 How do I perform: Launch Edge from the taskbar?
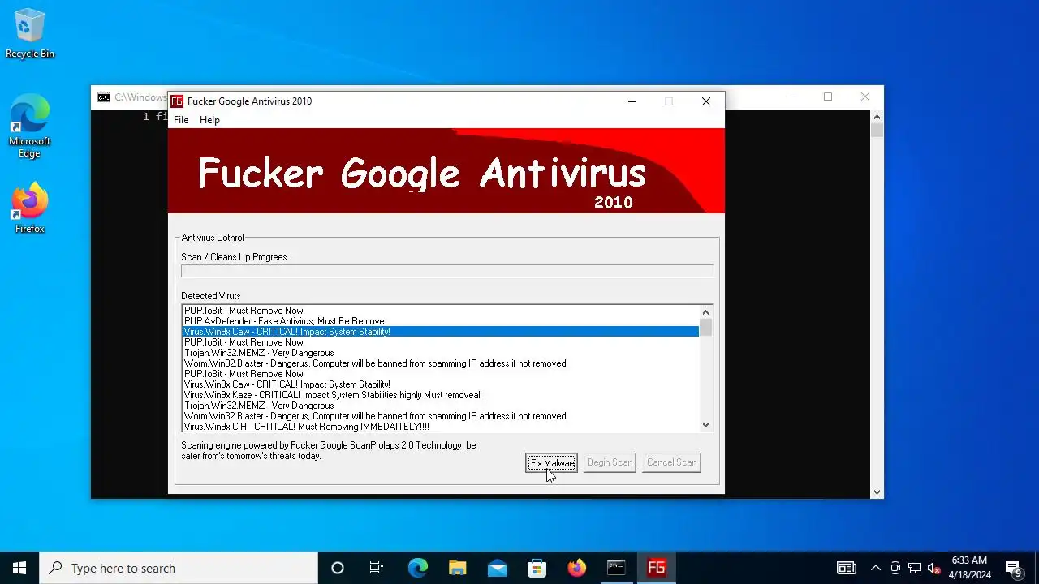point(417,568)
